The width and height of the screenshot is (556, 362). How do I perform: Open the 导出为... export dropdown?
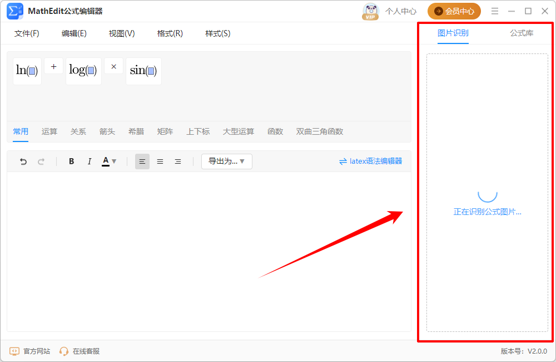pos(227,162)
